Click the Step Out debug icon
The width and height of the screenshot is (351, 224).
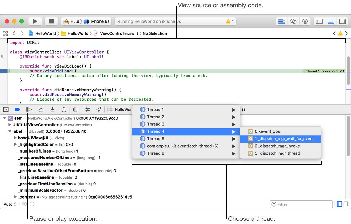click(64, 110)
